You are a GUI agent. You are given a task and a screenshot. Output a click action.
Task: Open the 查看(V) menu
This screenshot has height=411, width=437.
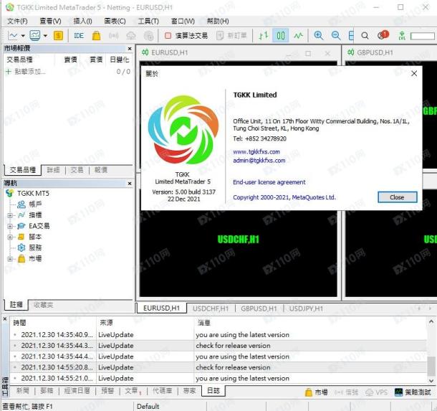coord(50,22)
